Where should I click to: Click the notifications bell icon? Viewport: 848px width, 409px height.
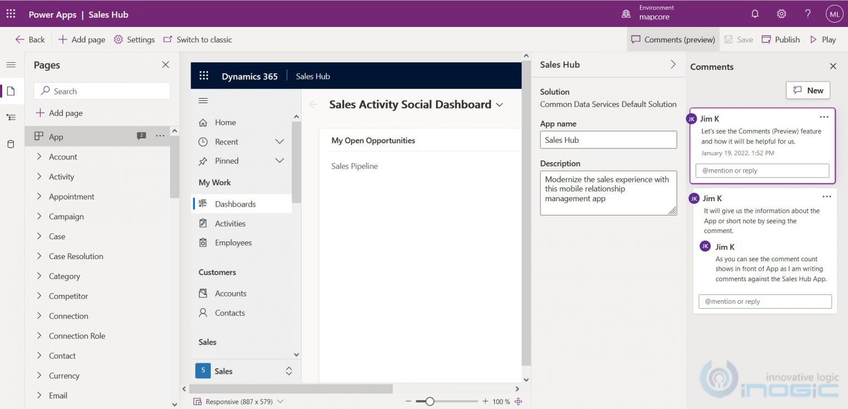coord(755,14)
